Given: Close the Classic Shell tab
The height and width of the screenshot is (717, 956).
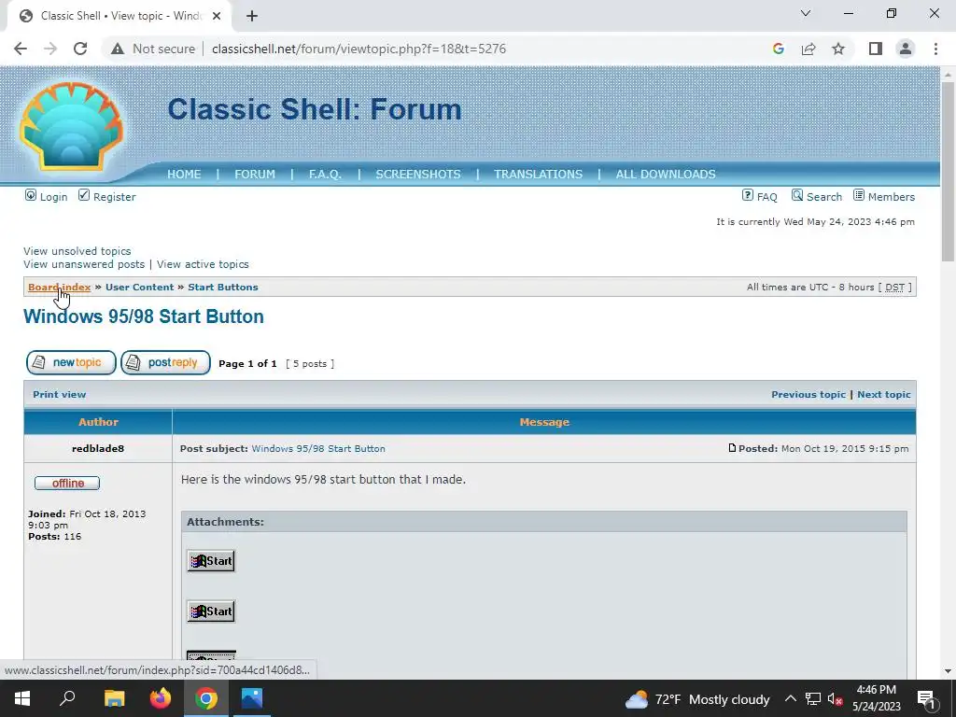Looking at the screenshot, I should pyautogui.click(x=217, y=16).
